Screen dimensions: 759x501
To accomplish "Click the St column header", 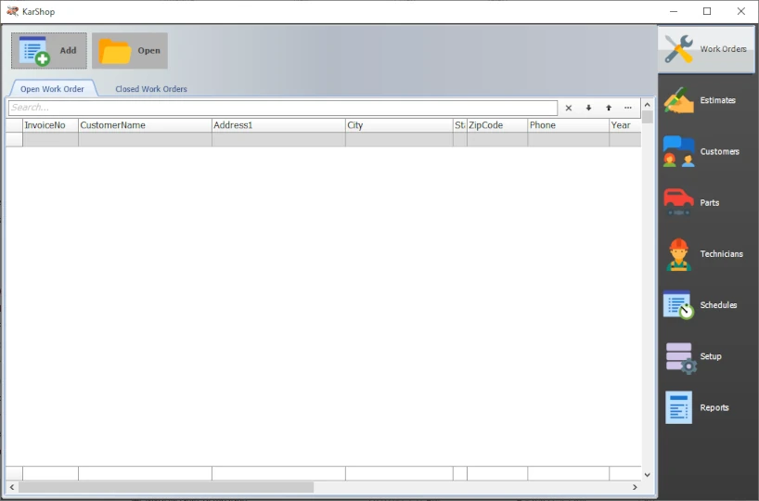I will (x=460, y=125).
